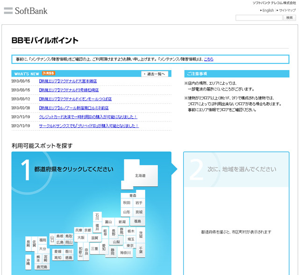The image size is (299, 275).
Task: Choose 岐阜 prefecture tile
Action: [x=105, y=233]
